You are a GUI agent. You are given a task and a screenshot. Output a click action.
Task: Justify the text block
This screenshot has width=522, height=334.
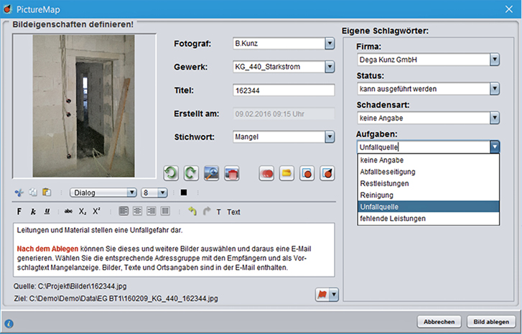(165, 211)
